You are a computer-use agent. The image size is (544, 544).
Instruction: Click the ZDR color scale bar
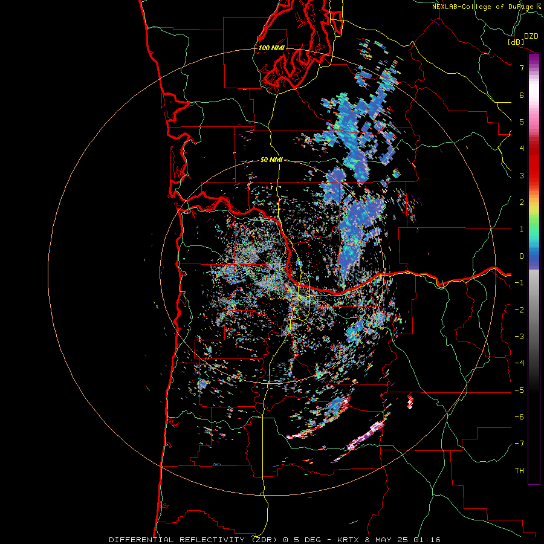pyautogui.click(x=534, y=268)
